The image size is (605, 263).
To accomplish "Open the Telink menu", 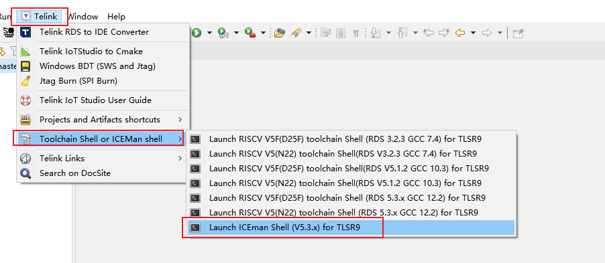I will (x=40, y=17).
